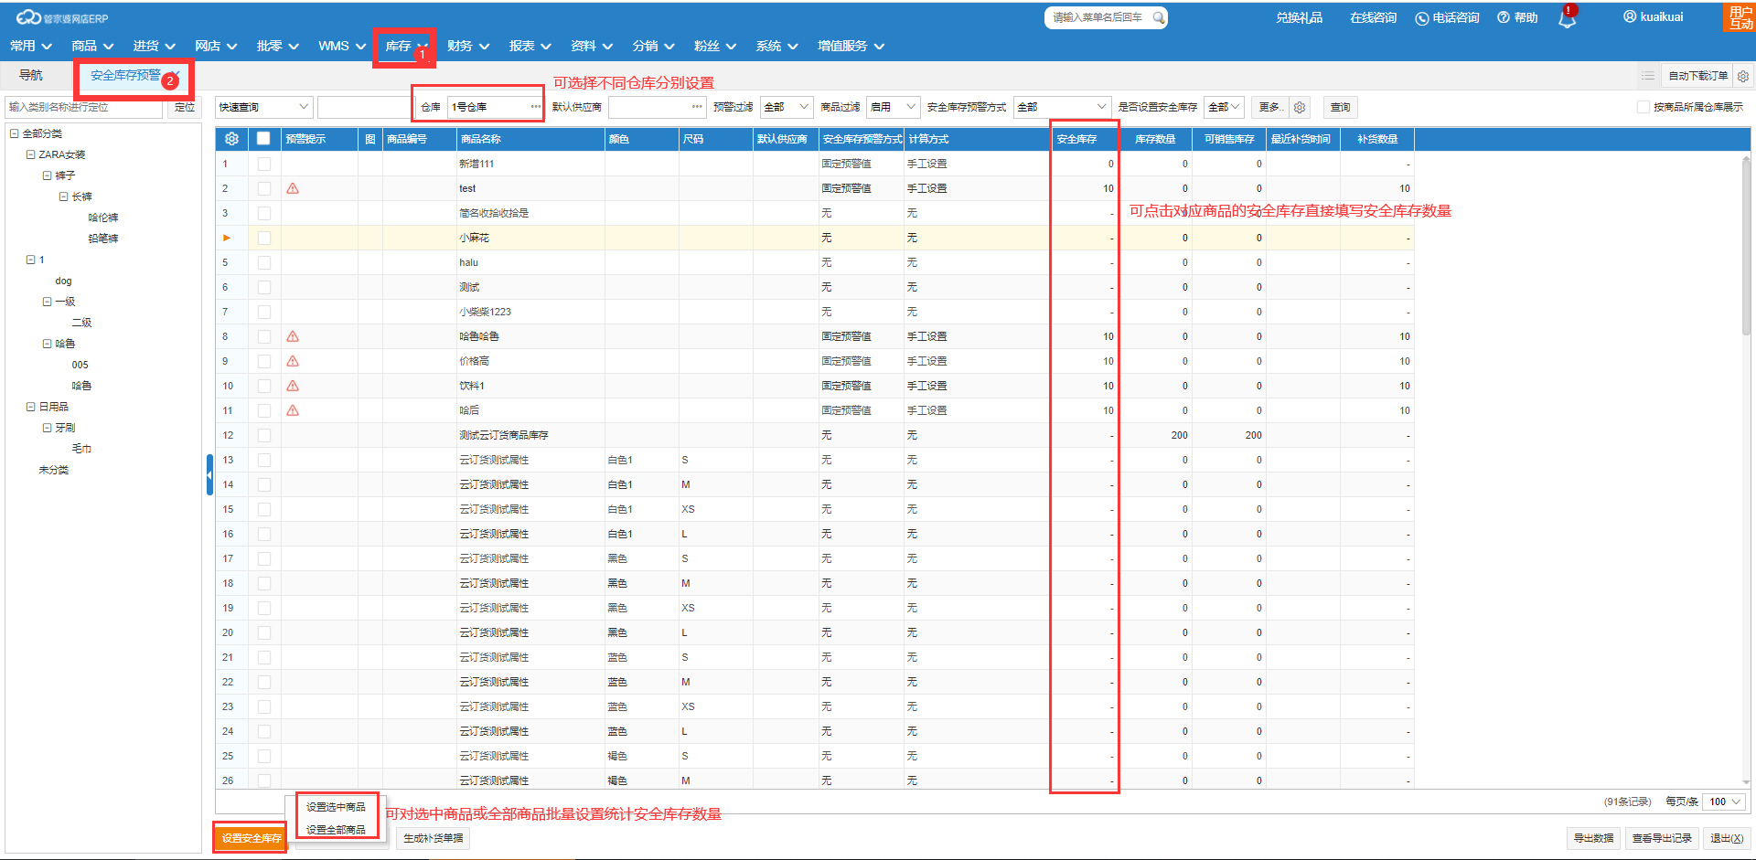Check the row checkbox for 哈后

point(264,410)
